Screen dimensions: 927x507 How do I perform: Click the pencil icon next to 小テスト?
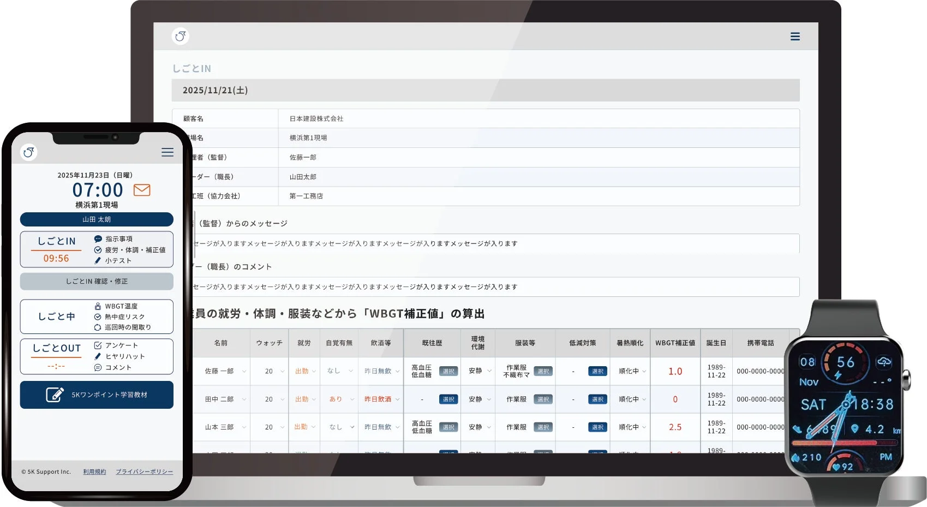pyautogui.click(x=97, y=260)
